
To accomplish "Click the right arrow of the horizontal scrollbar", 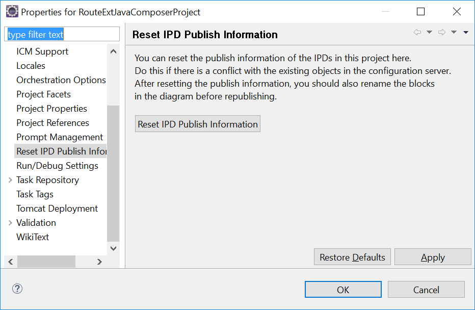I will 99,262.
